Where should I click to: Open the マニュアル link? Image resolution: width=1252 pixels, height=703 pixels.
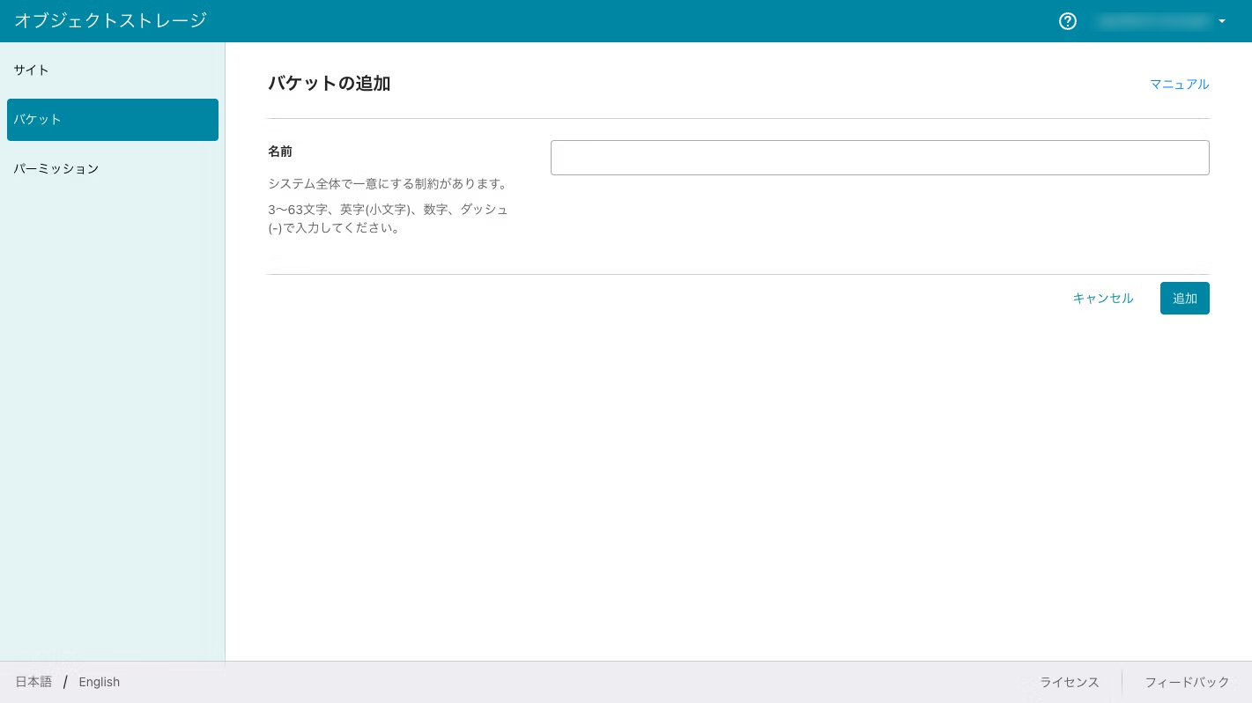pos(1179,85)
